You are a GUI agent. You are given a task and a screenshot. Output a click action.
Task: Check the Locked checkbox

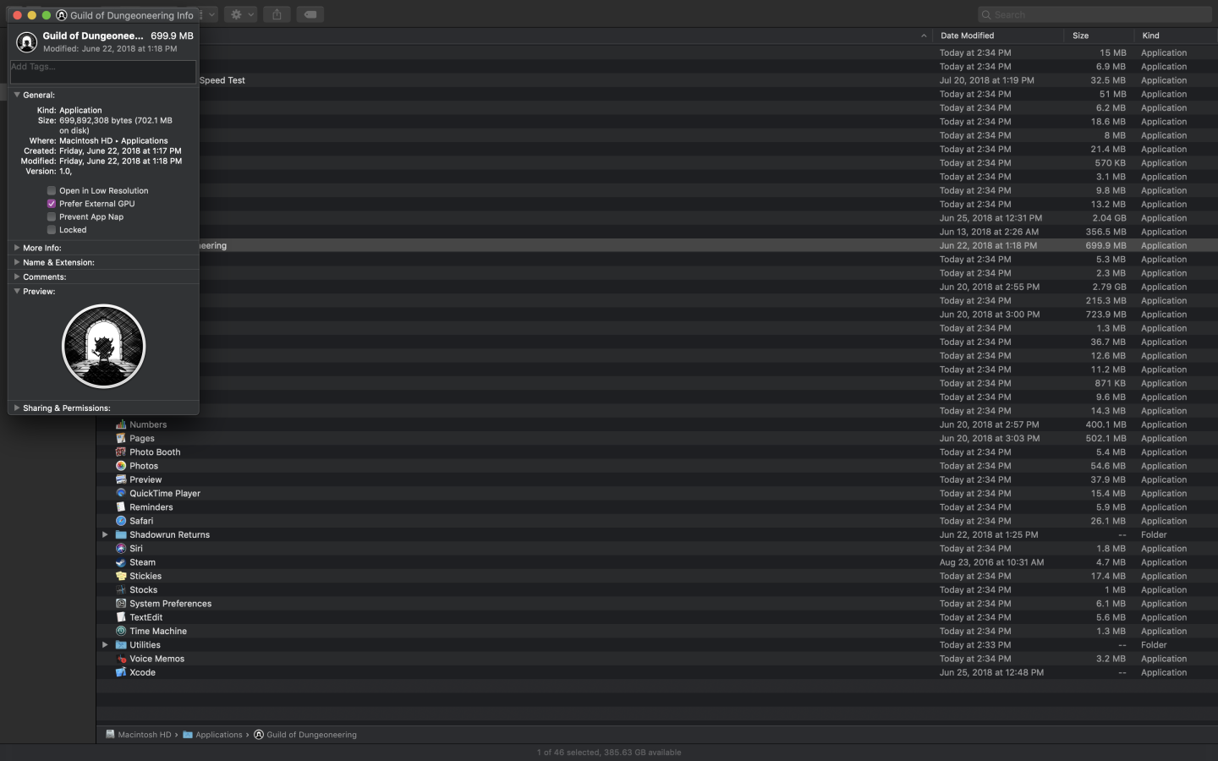tap(52, 230)
